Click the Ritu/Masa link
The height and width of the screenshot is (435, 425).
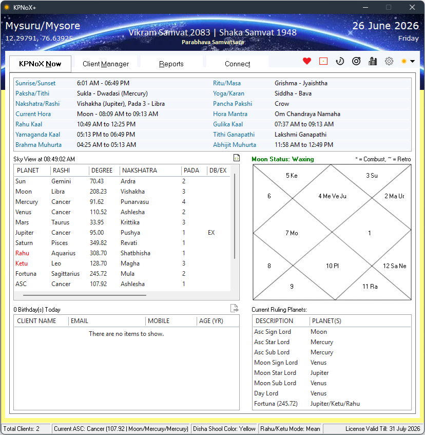pyautogui.click(x=227, y=83)
